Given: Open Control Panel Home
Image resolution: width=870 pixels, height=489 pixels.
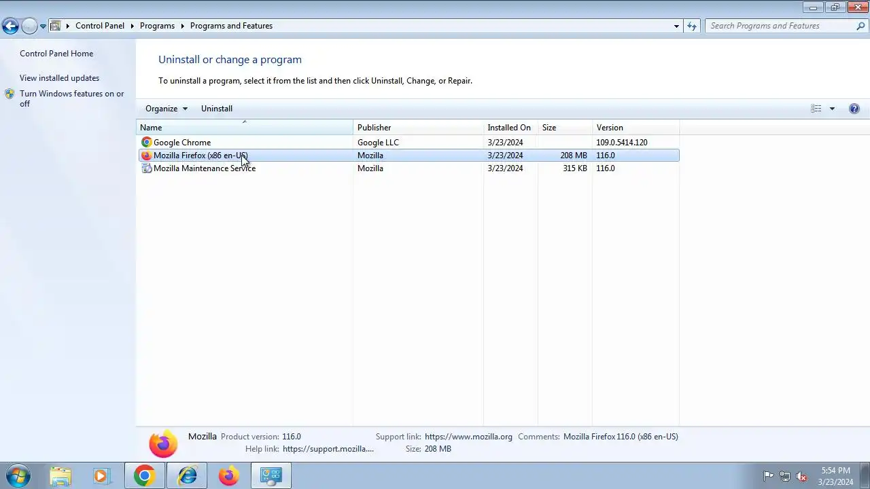Looking at the screenshot, I should click(x=56, y=54).
